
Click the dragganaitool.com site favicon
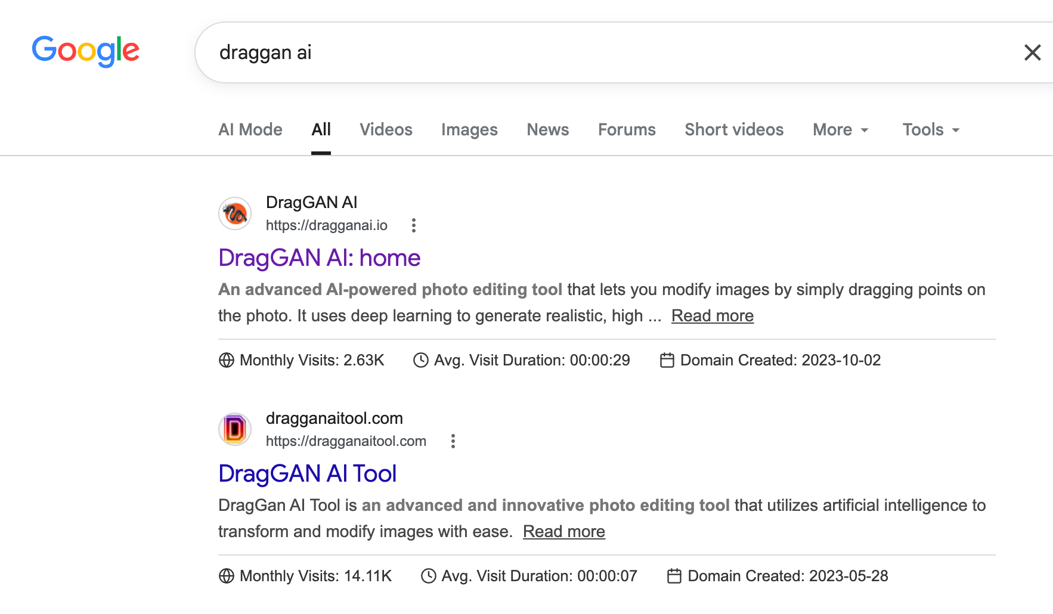[235, 429]
